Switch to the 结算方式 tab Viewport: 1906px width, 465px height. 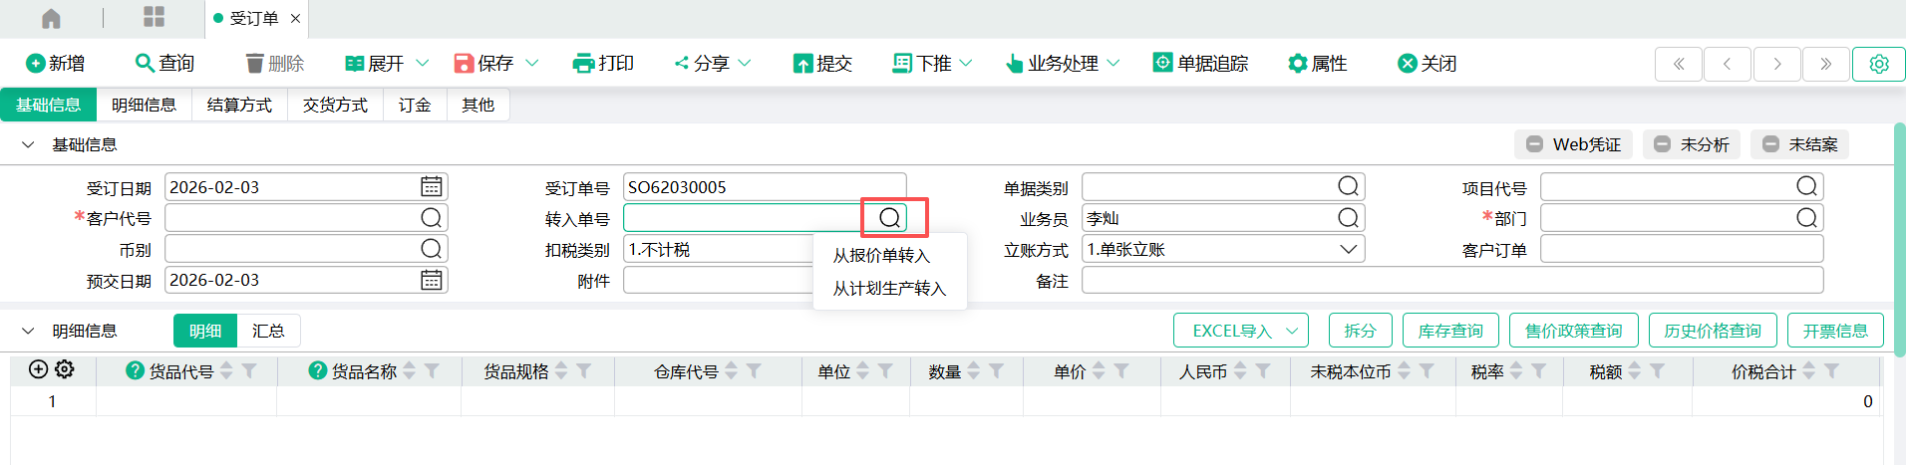coord(239,105)
